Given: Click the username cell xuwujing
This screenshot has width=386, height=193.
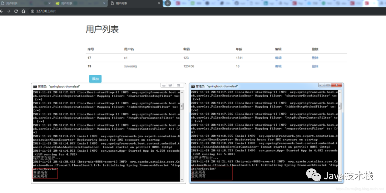Looking at the screenshot, I should pos(130,66).
